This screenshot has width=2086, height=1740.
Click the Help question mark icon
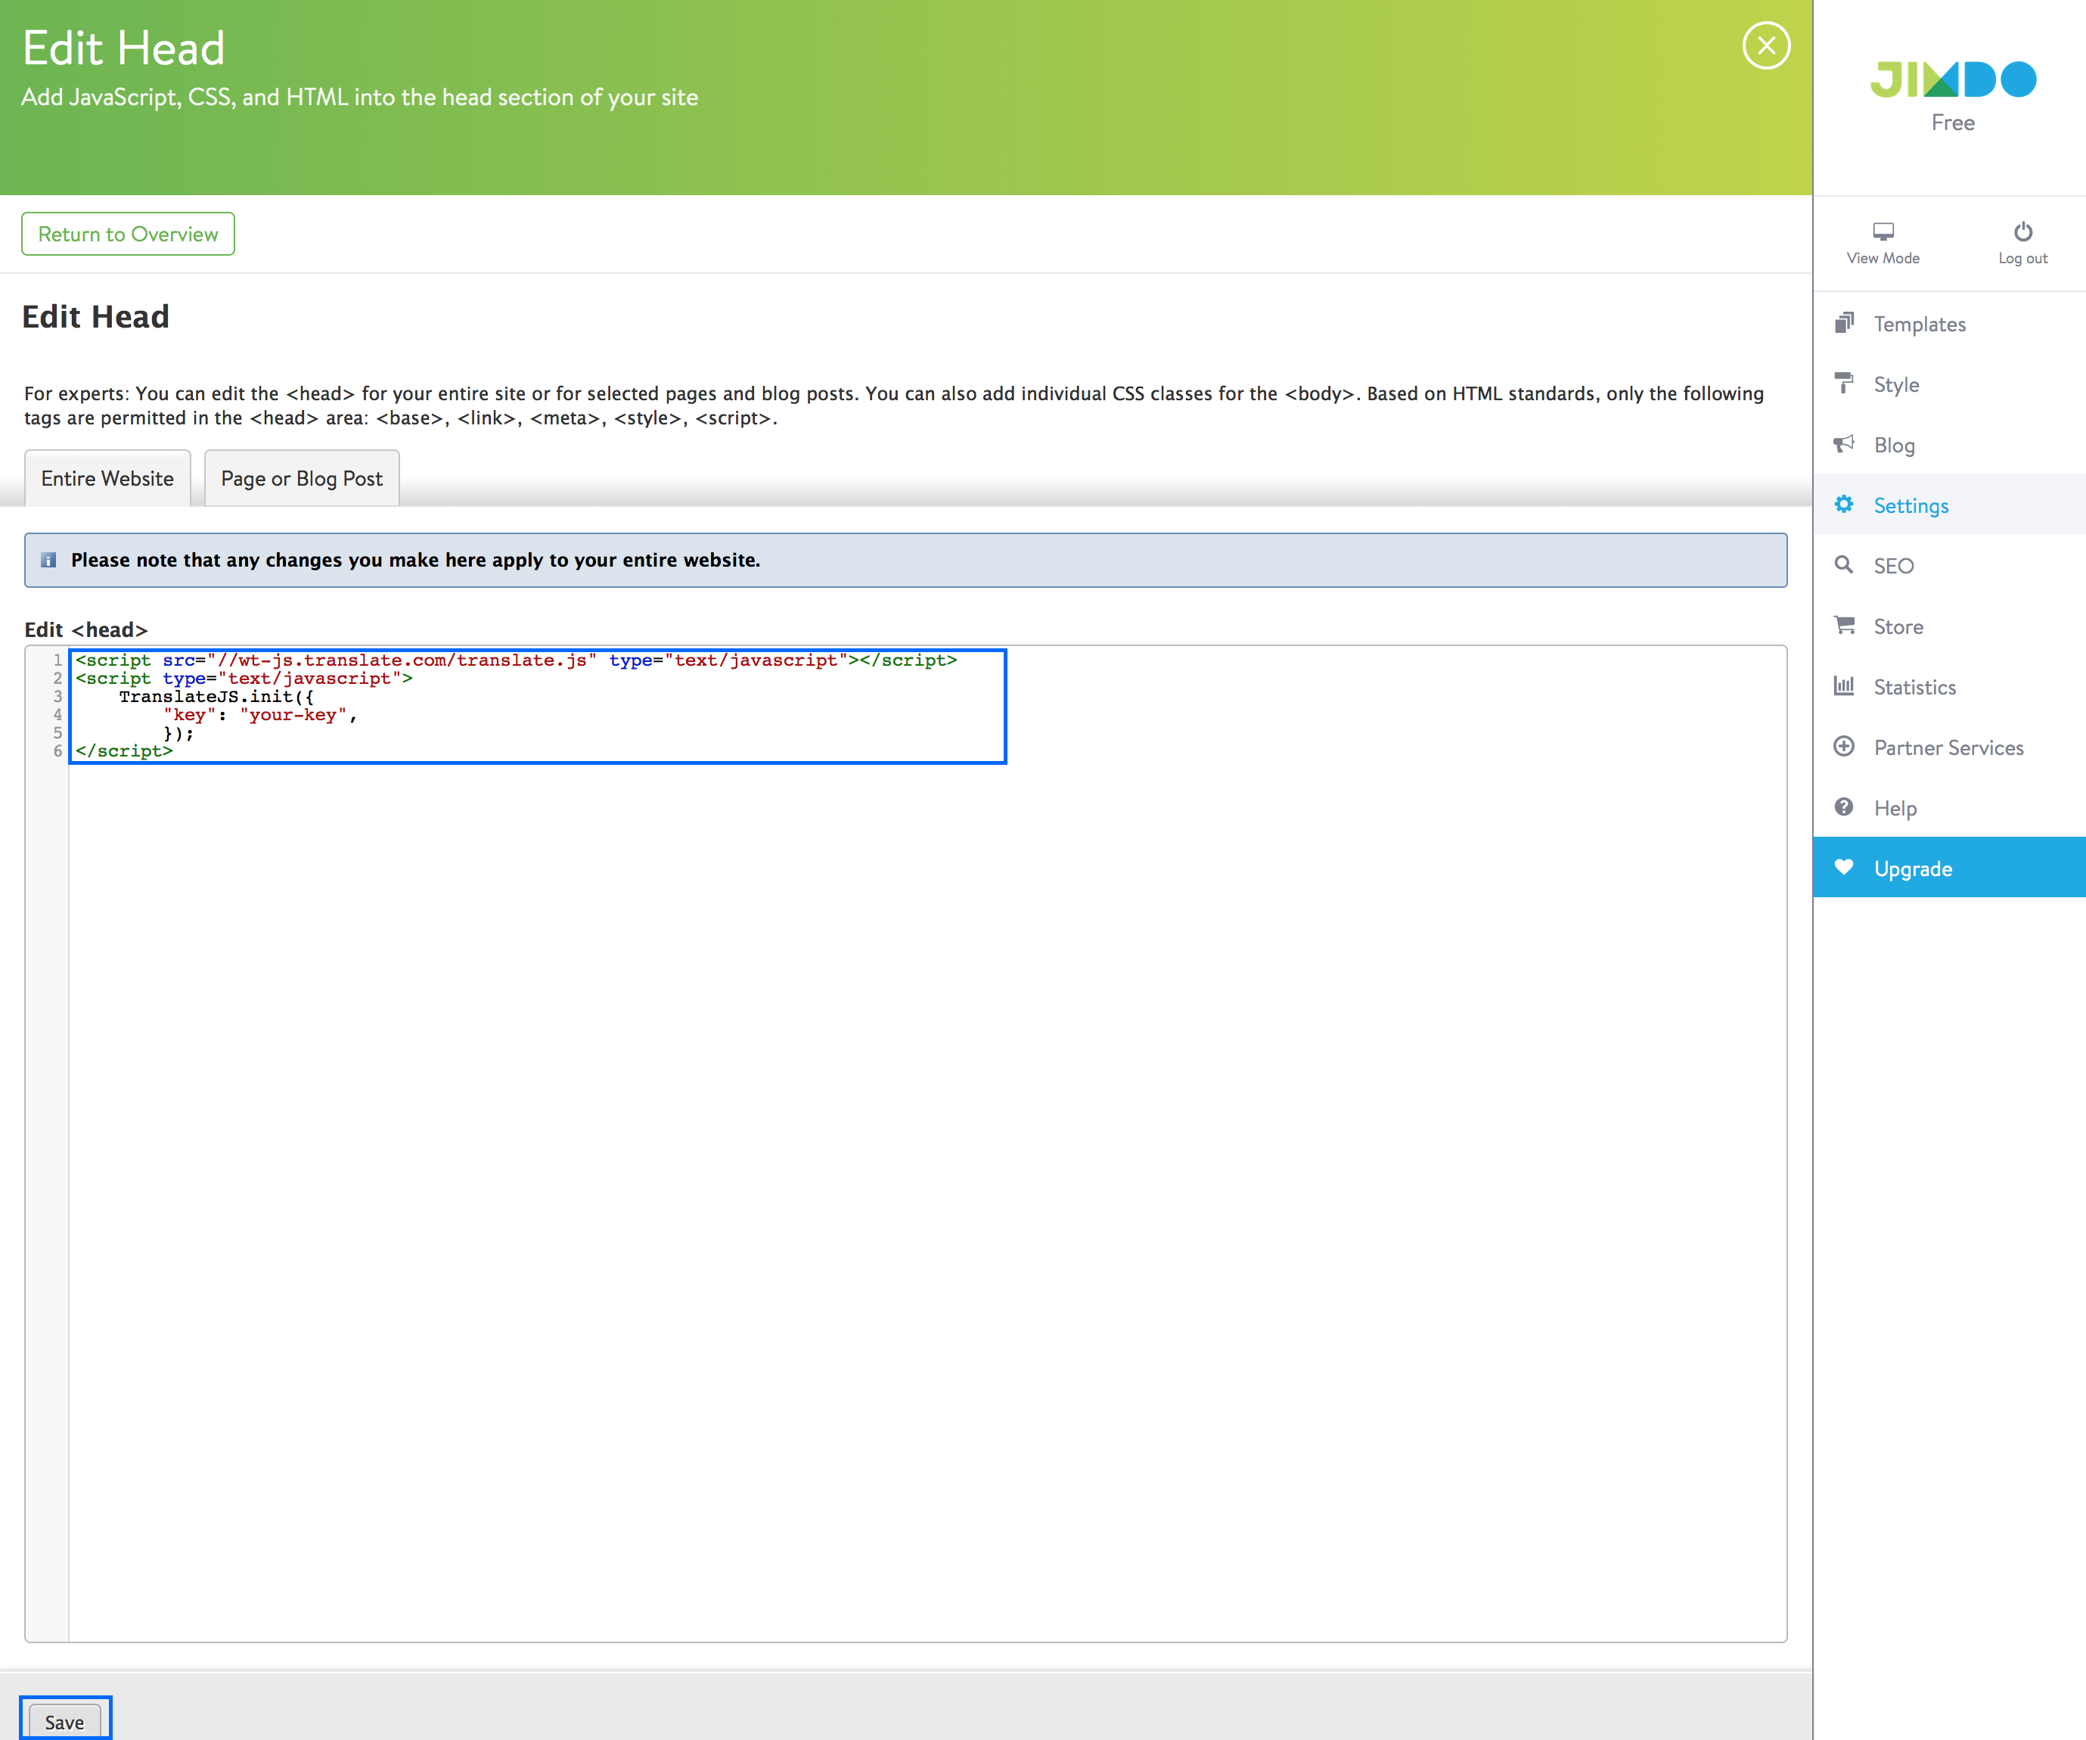tap(1844, 807)
